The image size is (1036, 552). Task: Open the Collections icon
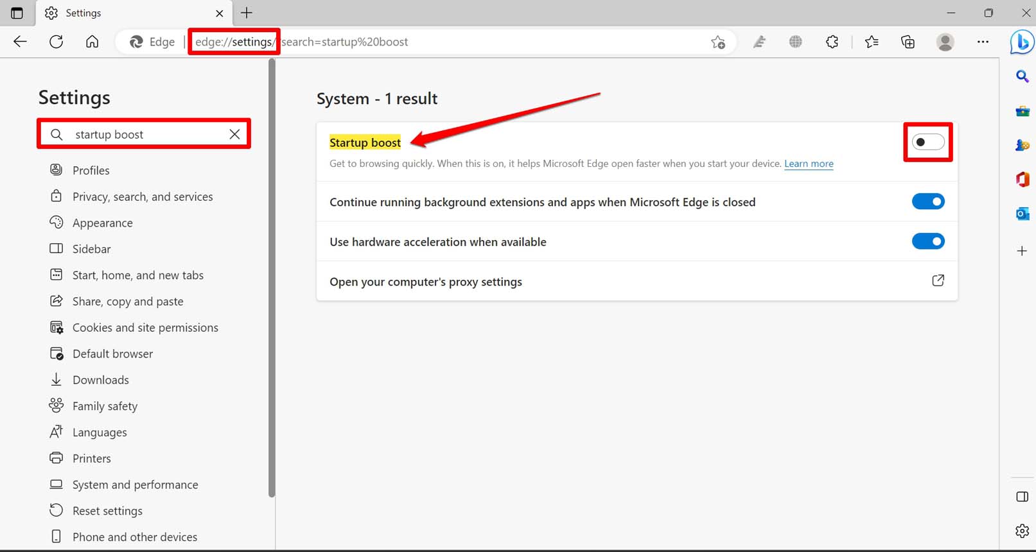click(908, 42)
